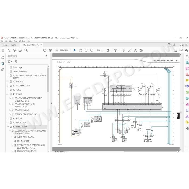Zoom in with plus button
This screenshot has height=189, width=189.
coord(92,50)
